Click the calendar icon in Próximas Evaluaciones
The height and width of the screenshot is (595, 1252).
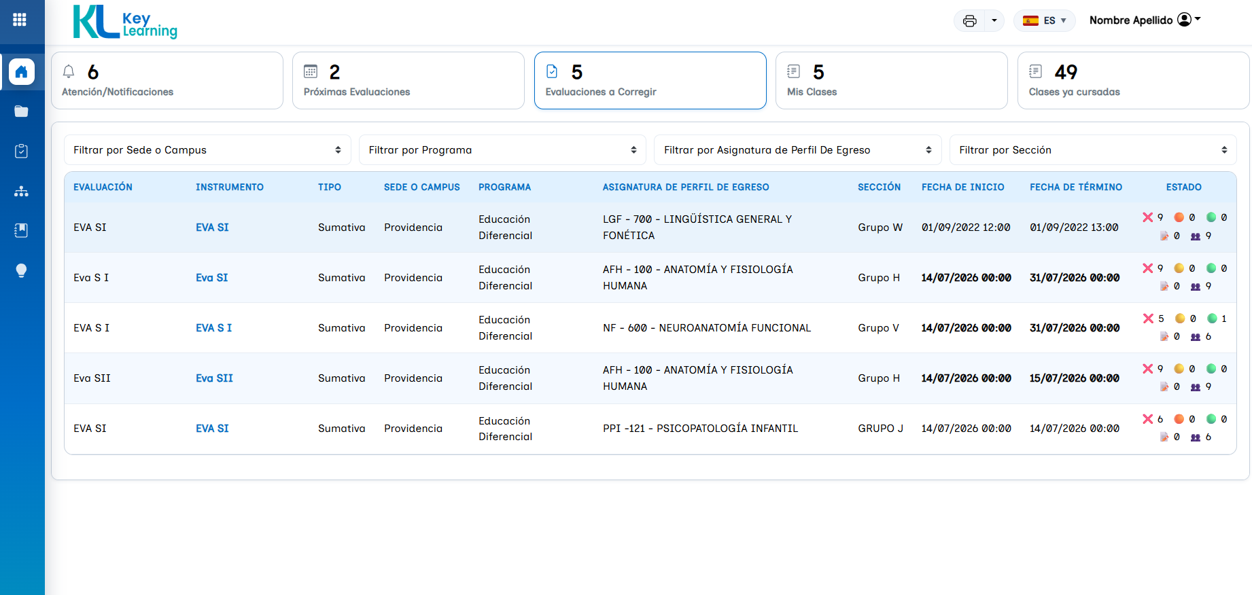click(311, 71)
